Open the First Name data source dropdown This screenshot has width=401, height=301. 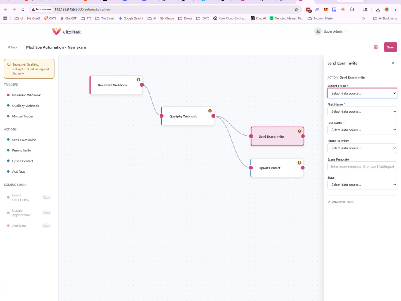click(x=362, y=112)
